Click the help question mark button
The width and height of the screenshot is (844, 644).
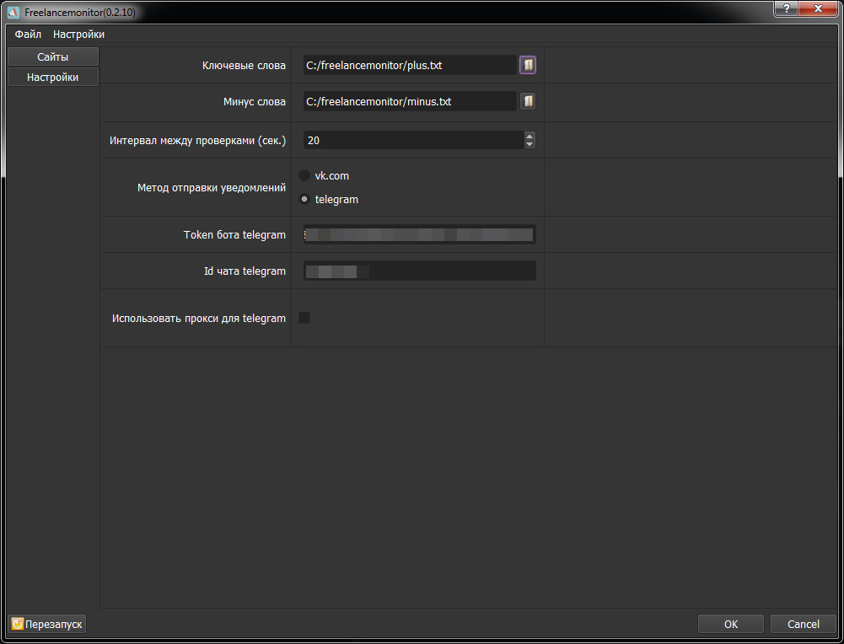coord(787,8)
